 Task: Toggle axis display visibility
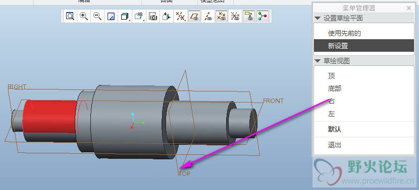click(208, 17)
